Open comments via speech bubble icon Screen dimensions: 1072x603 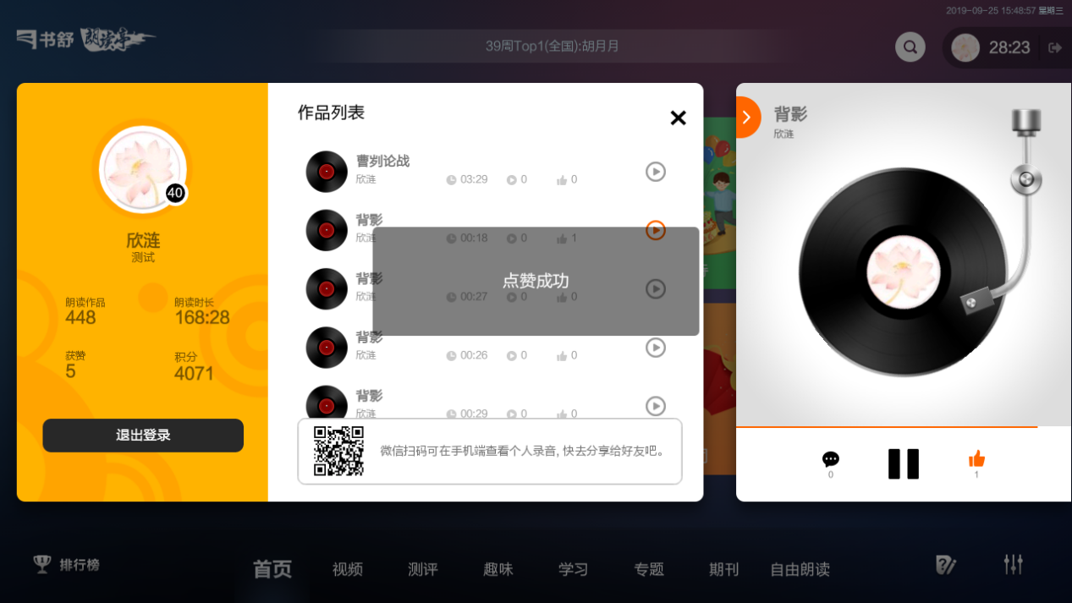pos(831,459)
